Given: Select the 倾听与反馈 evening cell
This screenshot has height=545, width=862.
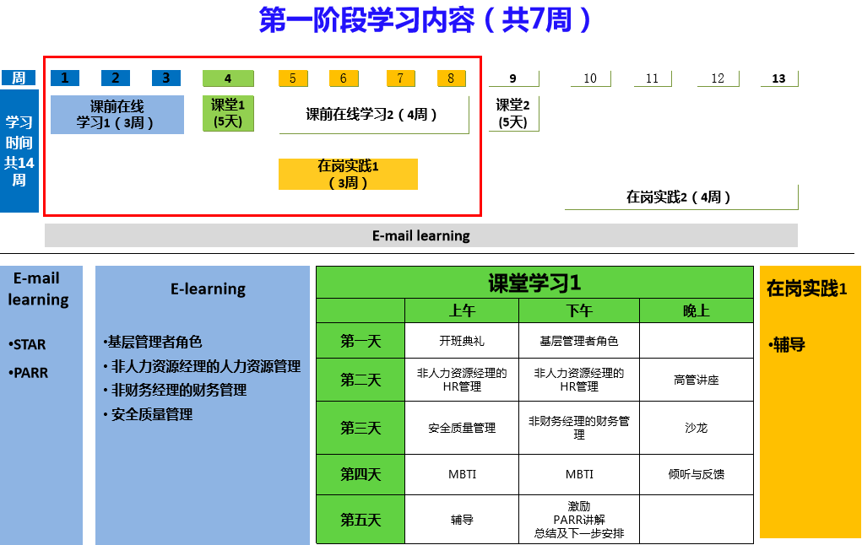Looking at the screenshot, I should [696, 474].
